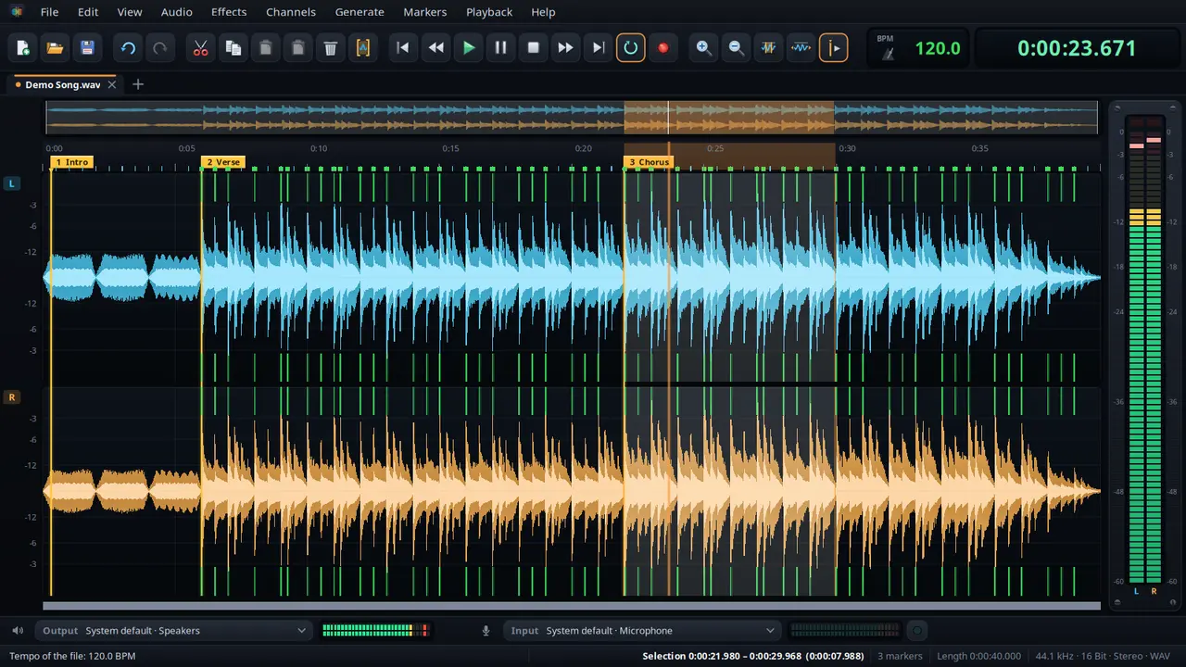Expand the Input device dropdown
This screenshot has width=1186, height=667.
point(643,631)
